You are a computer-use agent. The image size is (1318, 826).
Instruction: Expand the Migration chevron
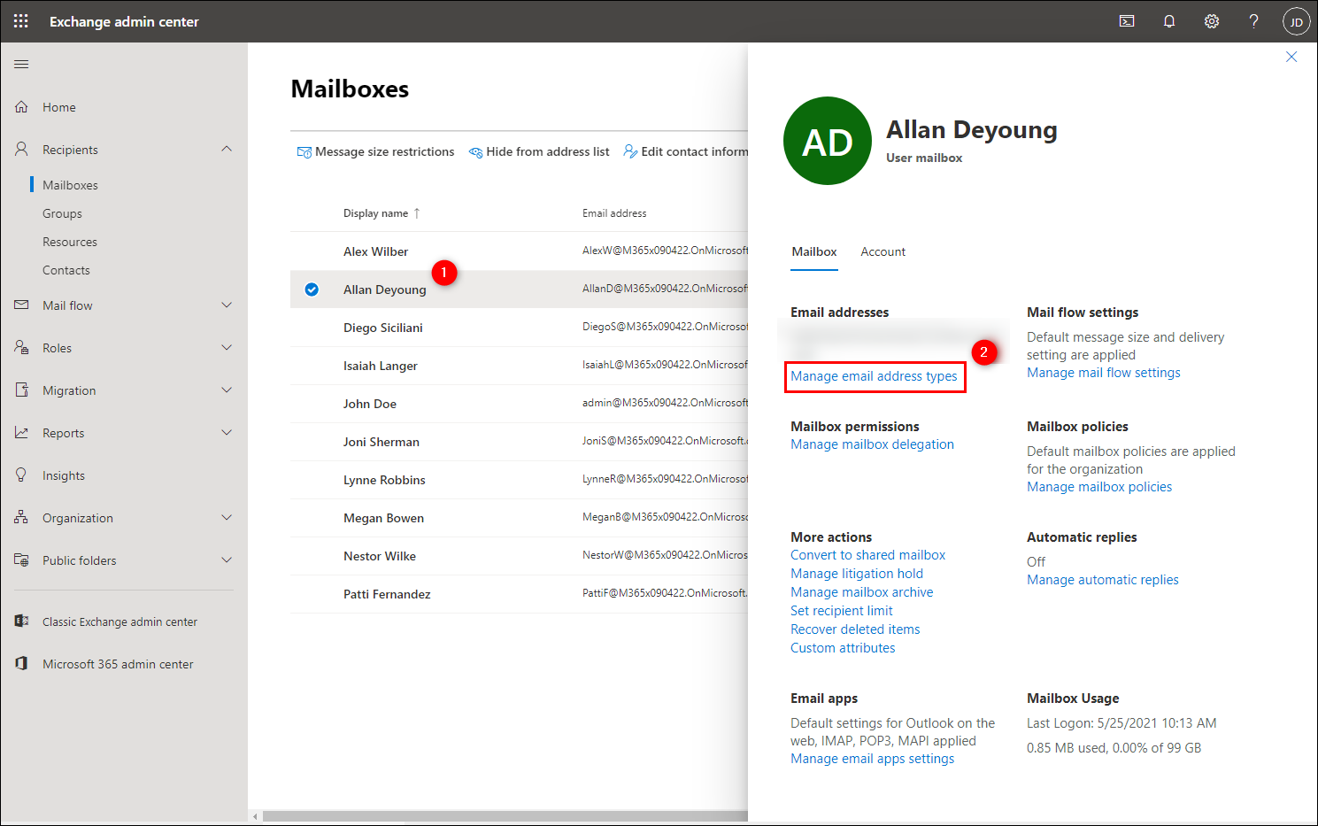click(227, 390)
